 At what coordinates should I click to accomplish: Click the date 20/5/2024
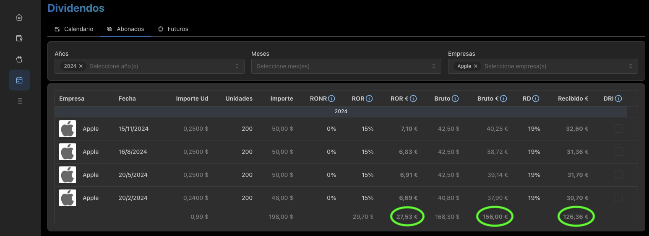coord(133,175)
